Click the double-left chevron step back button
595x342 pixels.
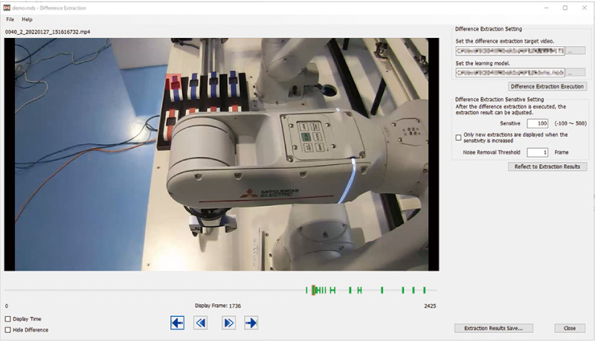click(x=200, y=323)
